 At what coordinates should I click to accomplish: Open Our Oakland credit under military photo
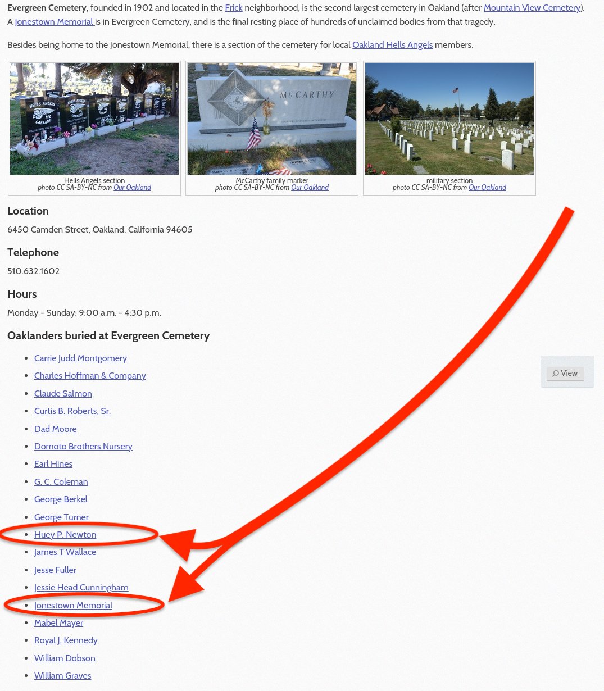[487, 188]
